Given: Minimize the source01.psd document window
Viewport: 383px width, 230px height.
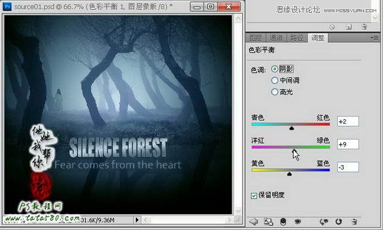Looking at the screenshot, I should (x=197, y=7).
